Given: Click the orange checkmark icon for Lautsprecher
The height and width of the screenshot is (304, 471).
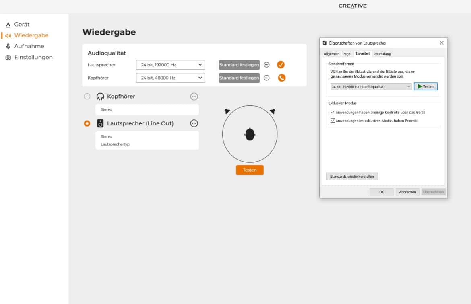Looking at the screenshot, I should click(281, 64).
